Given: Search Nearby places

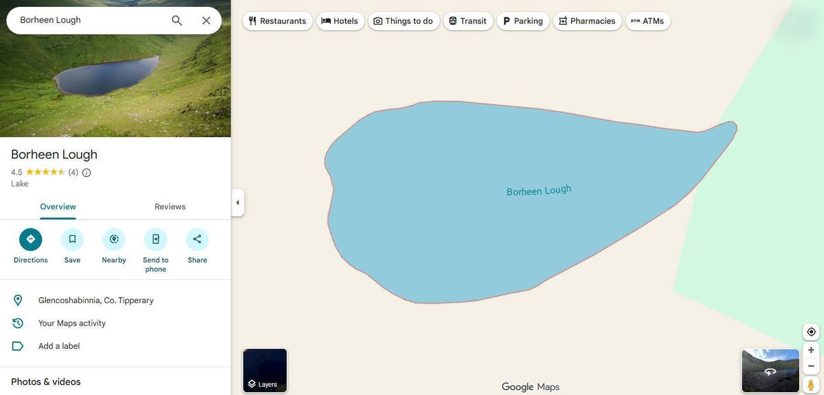Looking at the screenshot, I should point(114,239).
